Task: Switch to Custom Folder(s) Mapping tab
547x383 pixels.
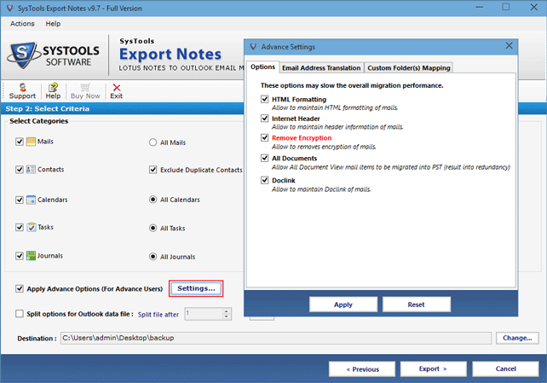Action: tap(408, 67)
